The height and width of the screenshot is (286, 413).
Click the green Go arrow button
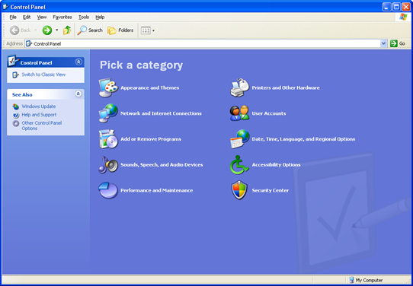click(394, 43)
